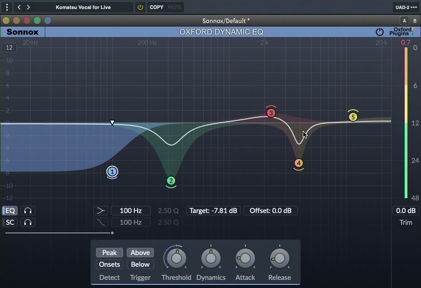Edit Trim 0.0 dB field
The image size is (421, 288).
pos(406,211)
